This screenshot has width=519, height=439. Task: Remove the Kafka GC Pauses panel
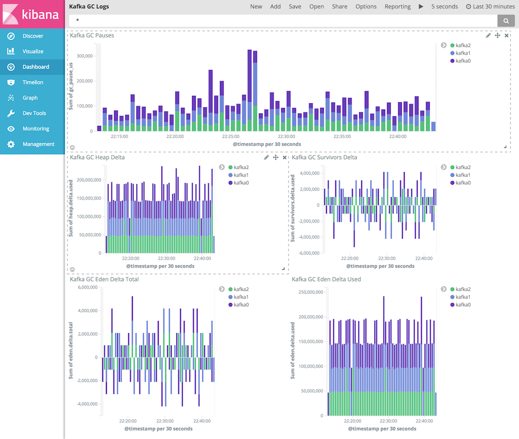[x=507, y=35]
